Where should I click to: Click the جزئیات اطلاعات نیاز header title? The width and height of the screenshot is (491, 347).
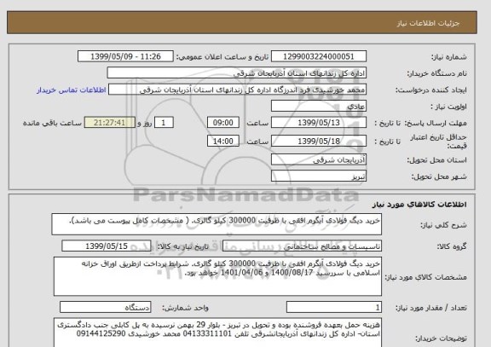428,24
